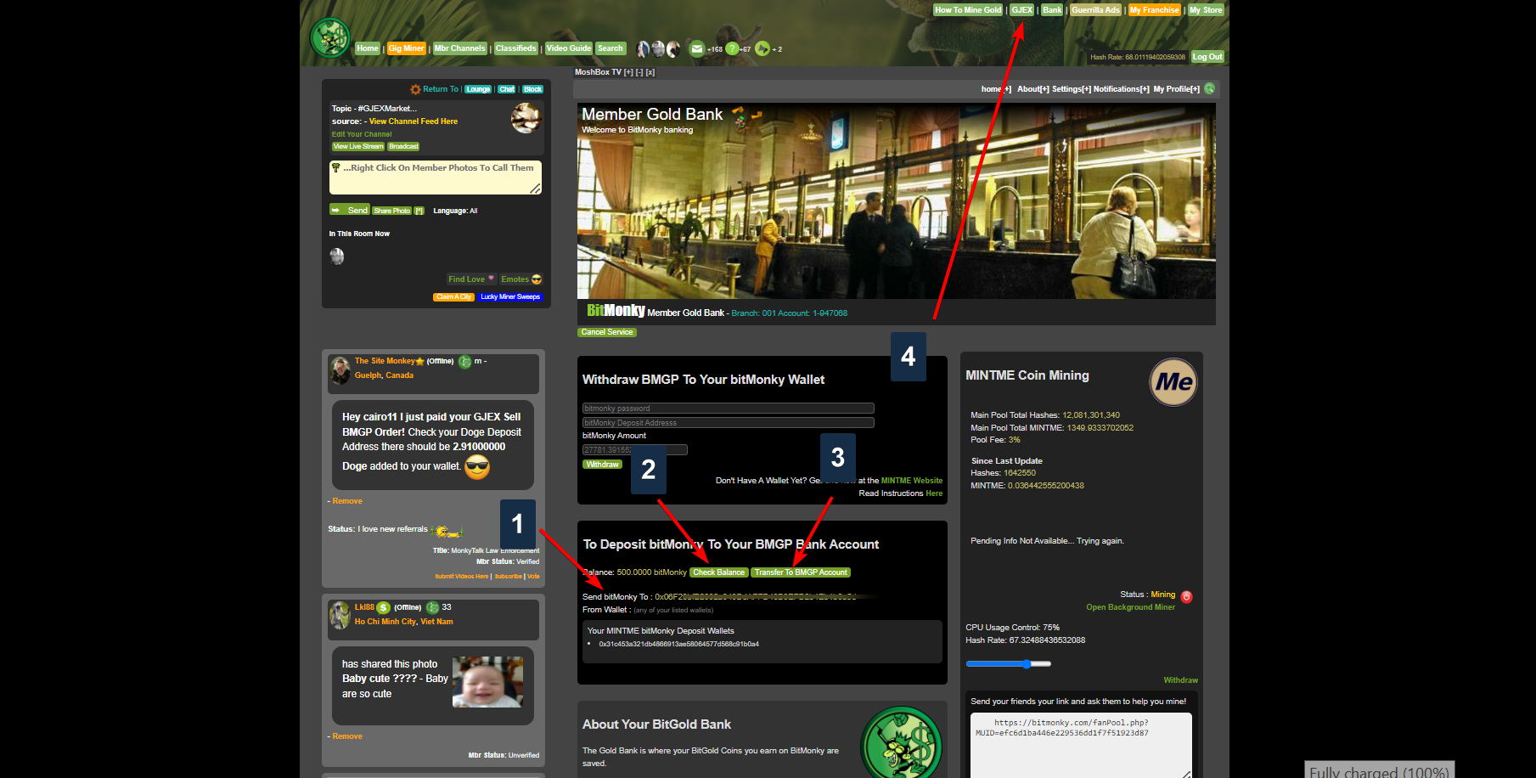
Task: Adjust the CPU Usage Control slider
Action: 1008,664
